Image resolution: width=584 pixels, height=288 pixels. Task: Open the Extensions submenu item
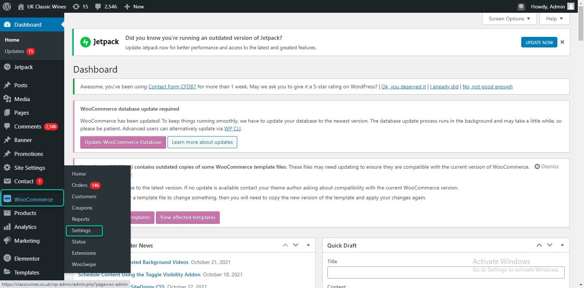click(x=84, y=253)
